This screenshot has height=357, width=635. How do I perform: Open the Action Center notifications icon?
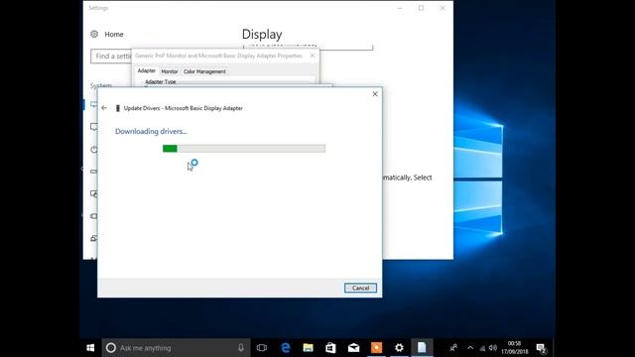541,348
